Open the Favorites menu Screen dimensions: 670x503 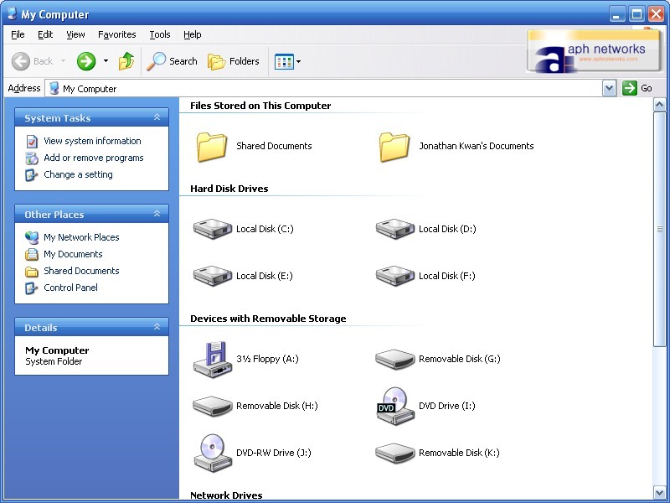tap(116, 34)
